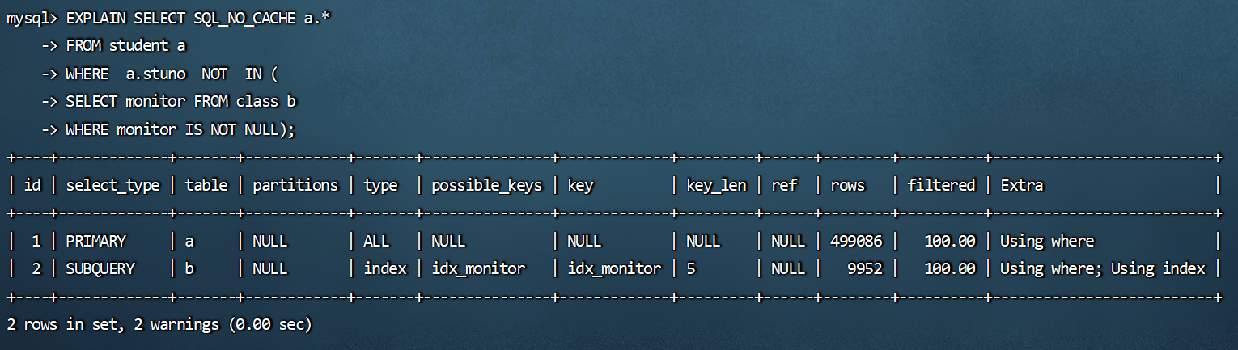This screenshot has height=350, width=1238.
Task: Click the PRIMARY select_type cell
Action: coord(96,241)
